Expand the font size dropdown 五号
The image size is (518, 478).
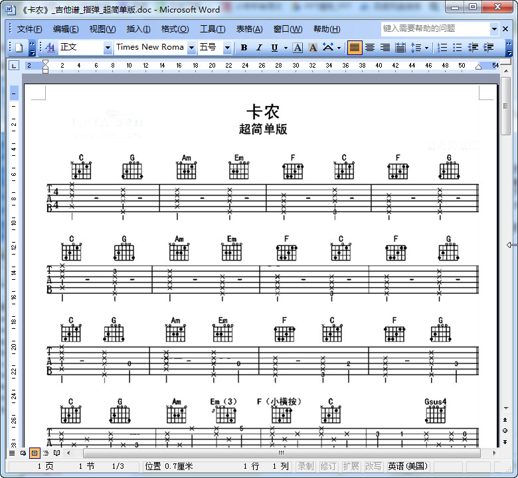[x=227, y=48]
